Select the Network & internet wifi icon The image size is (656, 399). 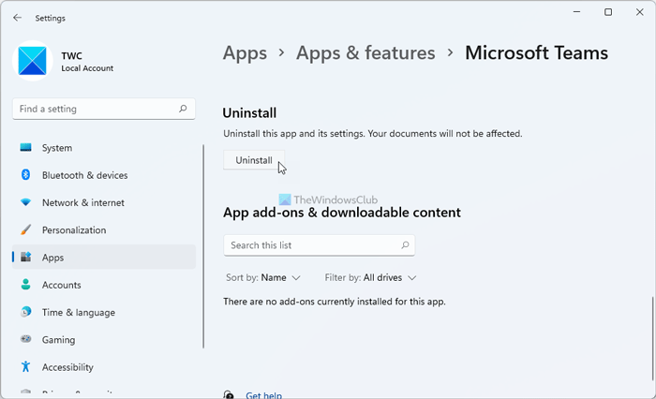point(25,202)
